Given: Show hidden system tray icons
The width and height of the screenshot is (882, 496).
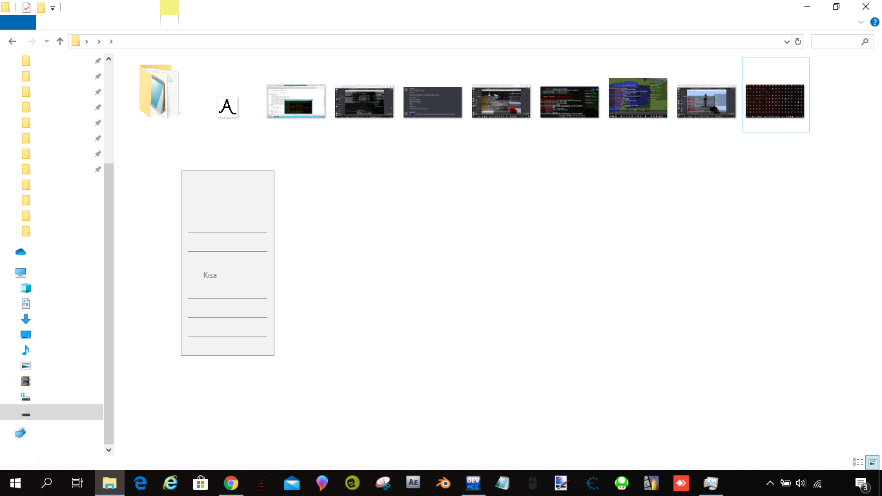Looking at the screenshot, I should [770, 483].
